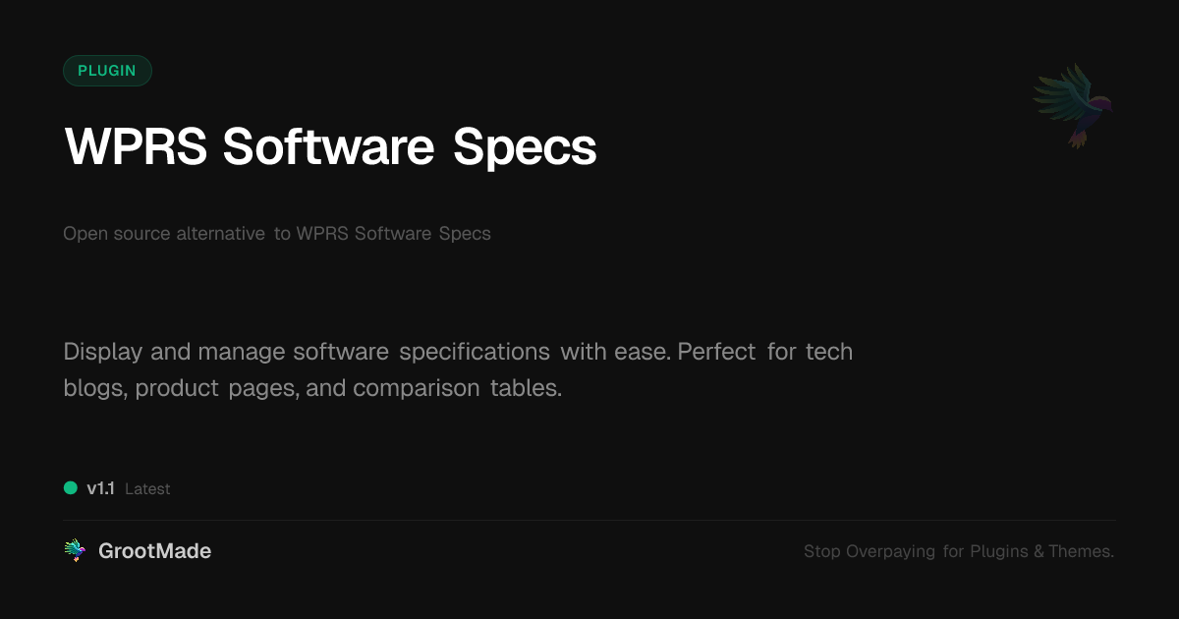This screenshot has height=619, width=1179.
Task: Click the word "Plugins" in the footer tagline
Action: pyautogui.click(x=999, y=551)
